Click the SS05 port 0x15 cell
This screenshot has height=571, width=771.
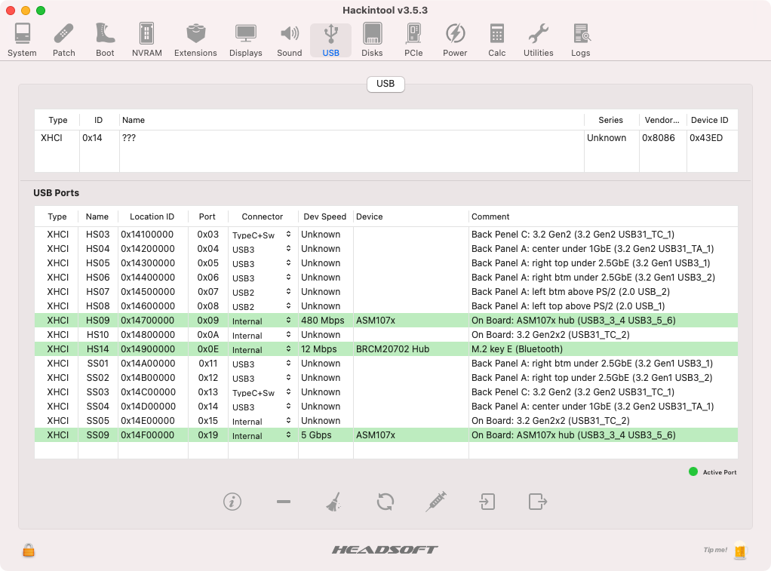point(207,421)
